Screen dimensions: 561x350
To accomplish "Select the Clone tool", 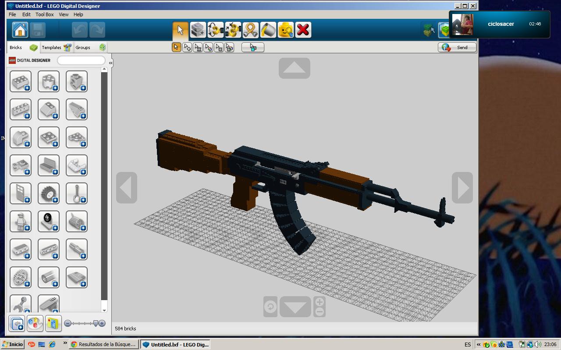I will click(x=198, y=30).
